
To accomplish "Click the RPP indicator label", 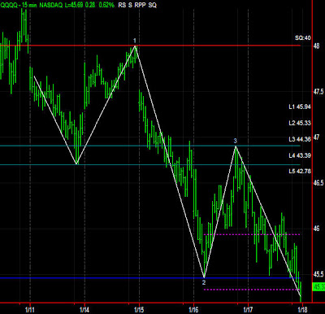I will click(x=140, y=5).
